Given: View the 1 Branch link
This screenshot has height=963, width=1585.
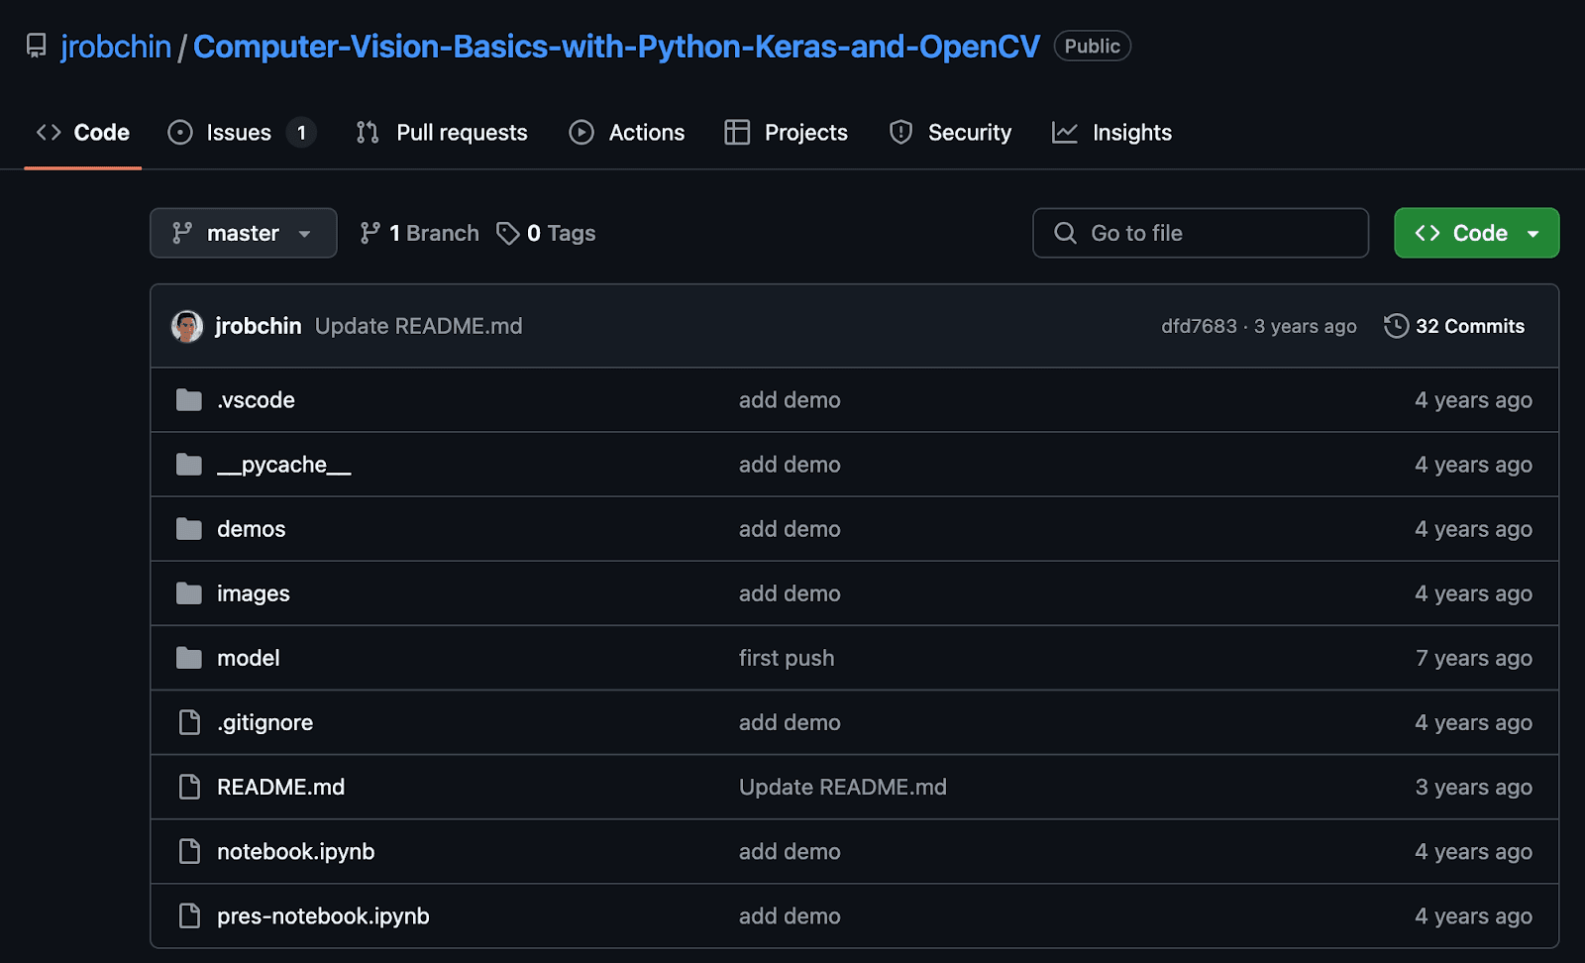Looking at the screenshot, I should coord(419,233).
